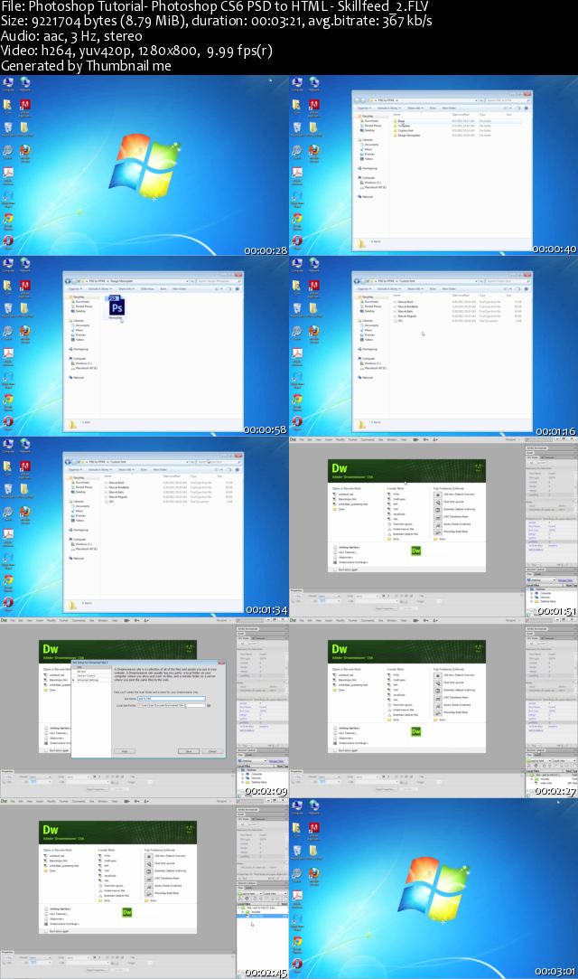Click Extend Dreamweaver gear icon in 00:01:51
This screenshot has height=979, width=578.
[x=426, y=439]
